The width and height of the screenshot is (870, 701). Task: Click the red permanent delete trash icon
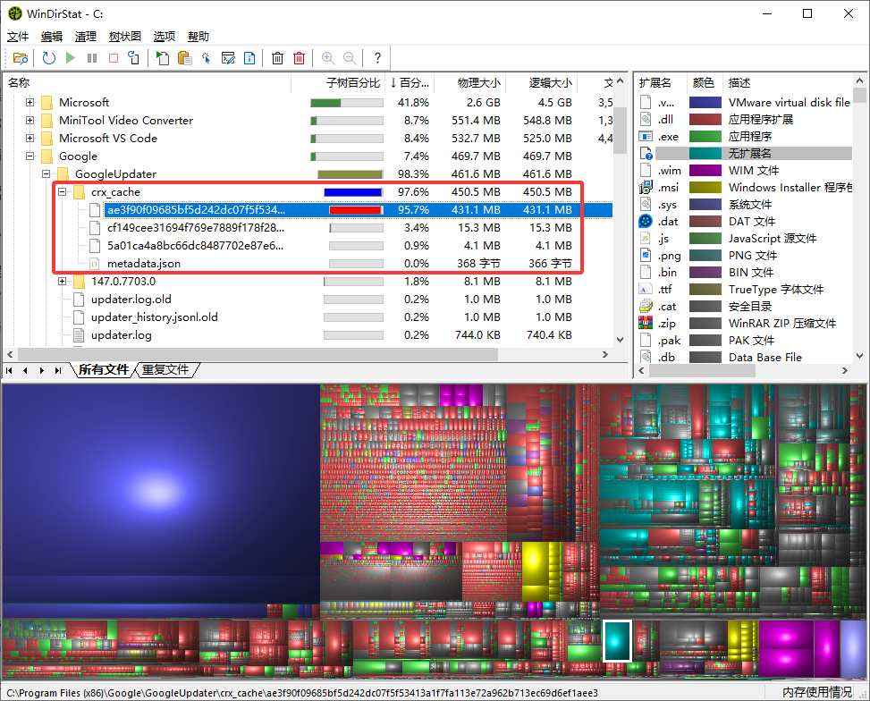[x=300, y=58]
